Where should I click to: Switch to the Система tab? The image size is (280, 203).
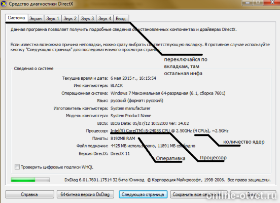[x=16, y=18]
